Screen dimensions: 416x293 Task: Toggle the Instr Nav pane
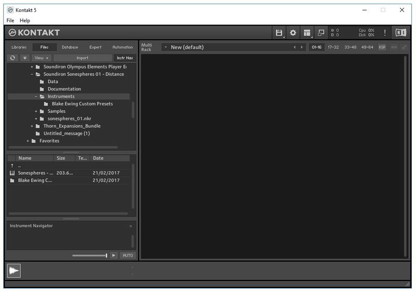[125, 58]
